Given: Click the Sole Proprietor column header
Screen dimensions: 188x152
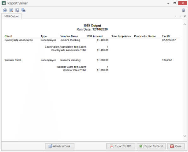Looking at the screenshot, I should point(121,36).
